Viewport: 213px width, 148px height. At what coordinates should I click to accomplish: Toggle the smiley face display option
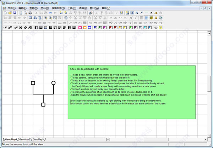click(x=151, y=18)
